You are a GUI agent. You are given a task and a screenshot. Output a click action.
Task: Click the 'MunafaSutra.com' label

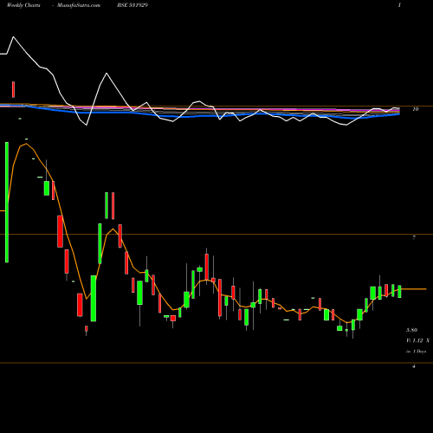79,5
